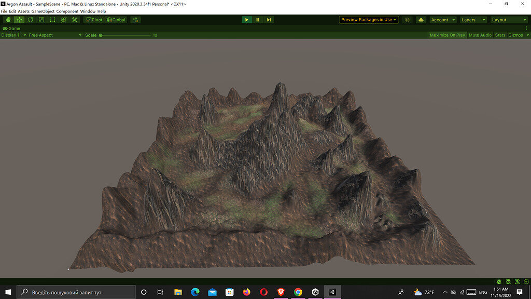Click the grid snapping icon
The height and width of the screenshot is (299, 531).
(135, 20)
